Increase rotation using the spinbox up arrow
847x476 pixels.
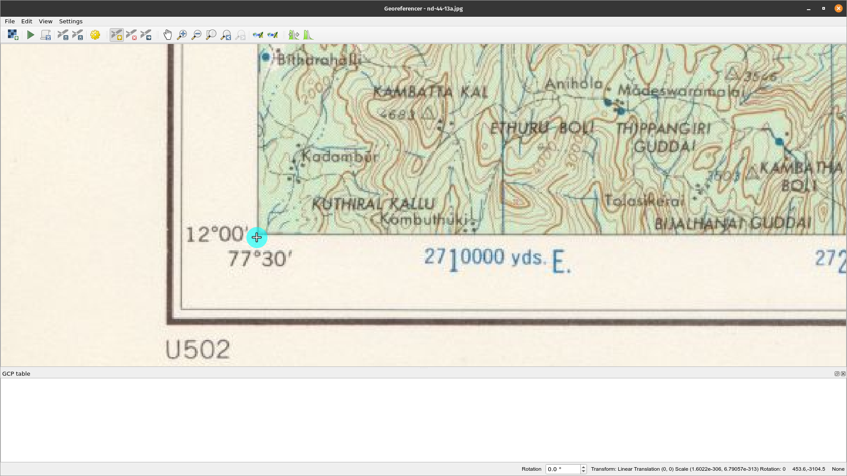coord(583,467)
